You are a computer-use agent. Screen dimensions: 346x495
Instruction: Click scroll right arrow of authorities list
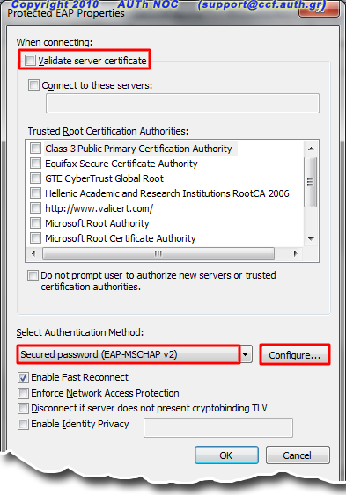pos(296,253)
